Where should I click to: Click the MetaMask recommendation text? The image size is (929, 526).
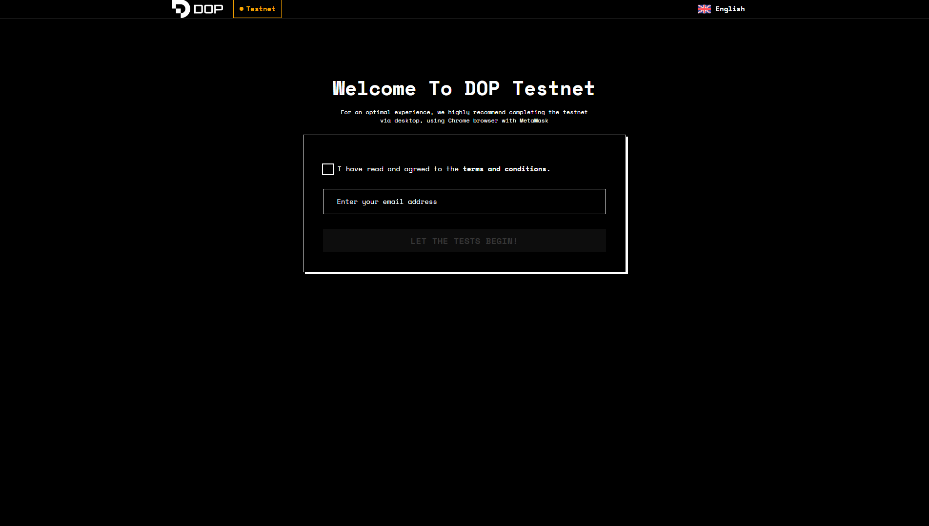point(464,116)
